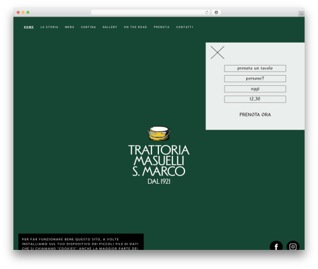Open the MENU page

[x=69, y=27]
